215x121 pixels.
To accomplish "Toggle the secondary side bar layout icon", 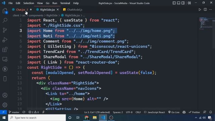I will pos(183,3).
